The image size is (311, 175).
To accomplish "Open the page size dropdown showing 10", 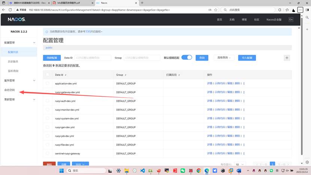I will (x=240, y=164).
